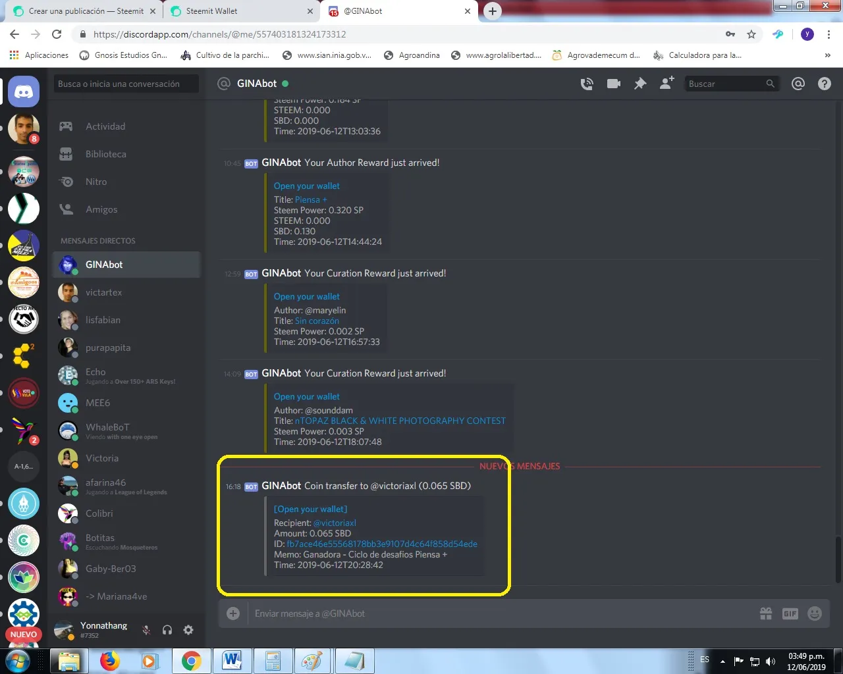The height and width of the screenshot is (674, 843).
Task: Open the Piensa + post link
Action: 311,199
